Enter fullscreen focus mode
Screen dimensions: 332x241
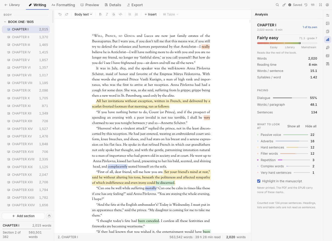(x=321, y=5)
